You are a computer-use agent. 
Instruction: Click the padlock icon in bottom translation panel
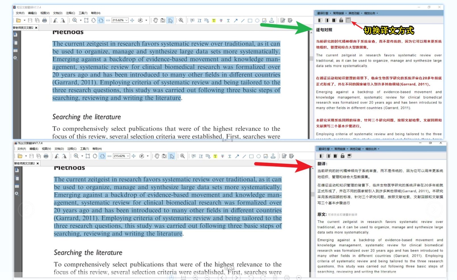(x=343, y=156)
